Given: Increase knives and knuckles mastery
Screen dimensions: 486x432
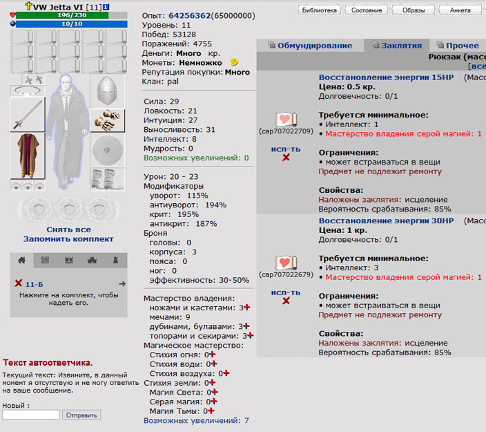Looking at the screenshot, I should [247, 308].
